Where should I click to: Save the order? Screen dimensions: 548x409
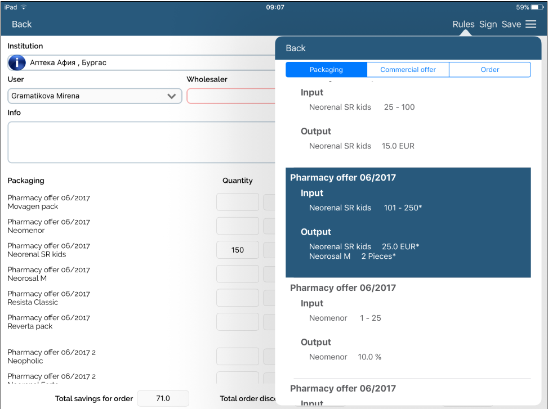(x=511, y=24)
